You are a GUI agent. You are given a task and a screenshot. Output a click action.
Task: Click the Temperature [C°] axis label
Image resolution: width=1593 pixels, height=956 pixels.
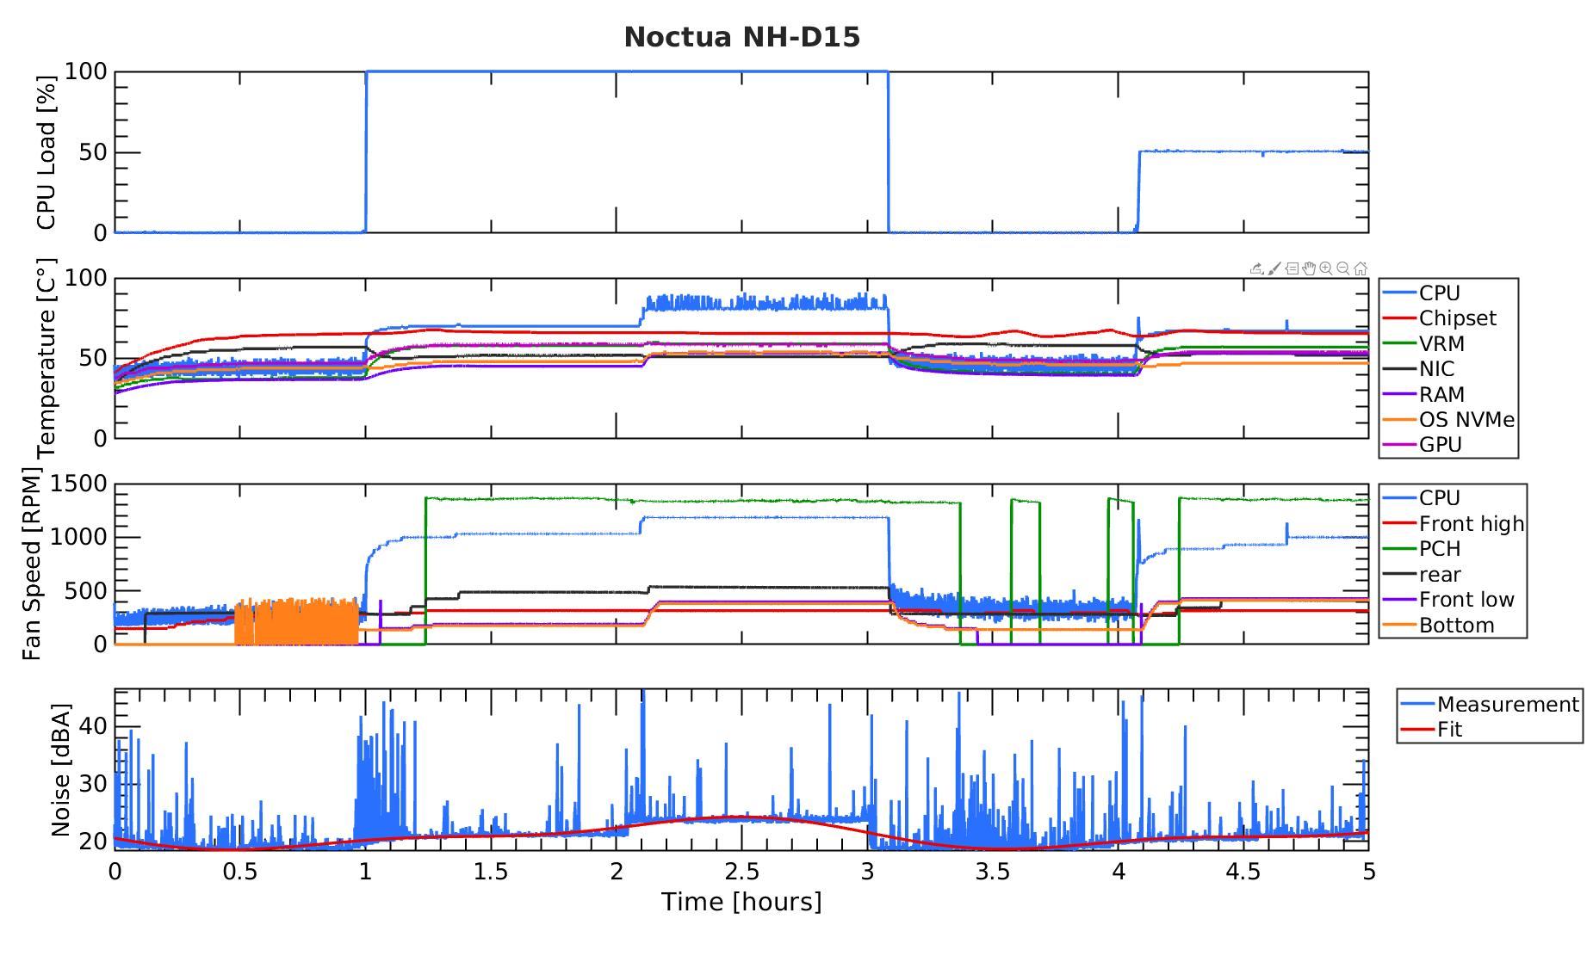(x=46, y=357)
